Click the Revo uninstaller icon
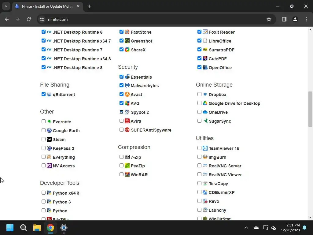313x235 pixels. coord(205,201)
